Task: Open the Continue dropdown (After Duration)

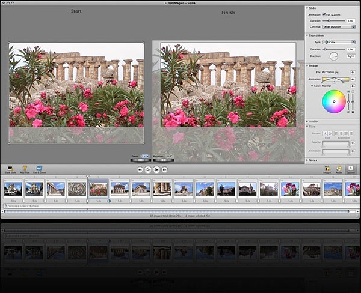Action: click(x=339, y=26)
